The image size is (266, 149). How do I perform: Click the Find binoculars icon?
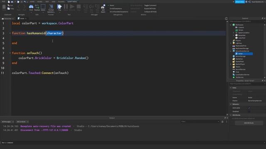(31, 7)
